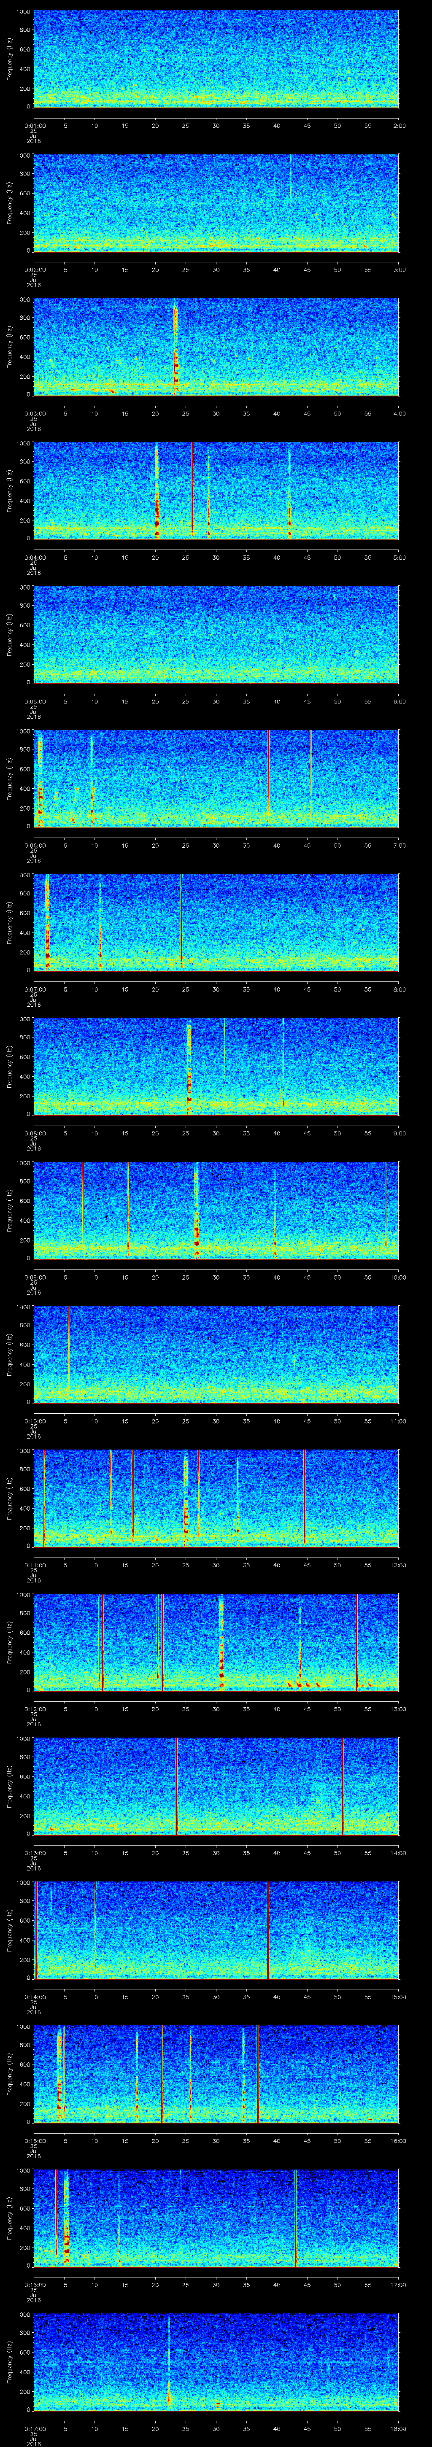Click the spectrogram panel starting at 0:10:00
The height and width of the screenshot is (2447, 432).
point(216,1355)
